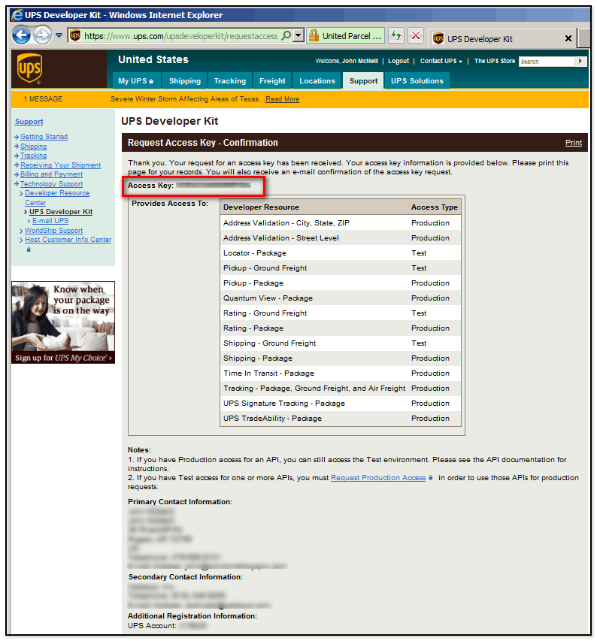Click the UPS shield logo

click(29, 70)
